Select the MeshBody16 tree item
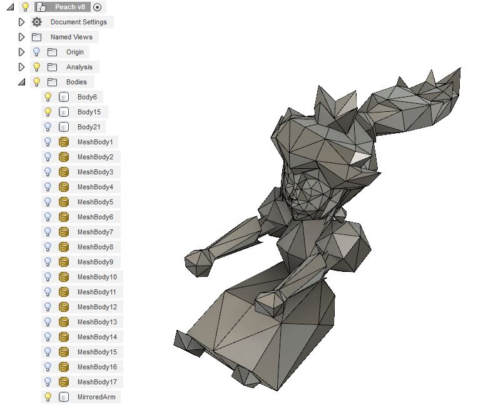This screenshot has height=405, width=503. pos(82,367)
